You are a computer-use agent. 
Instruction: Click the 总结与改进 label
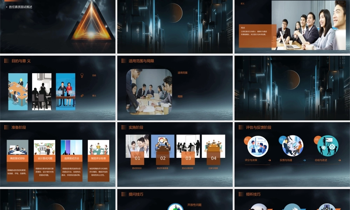321,160
